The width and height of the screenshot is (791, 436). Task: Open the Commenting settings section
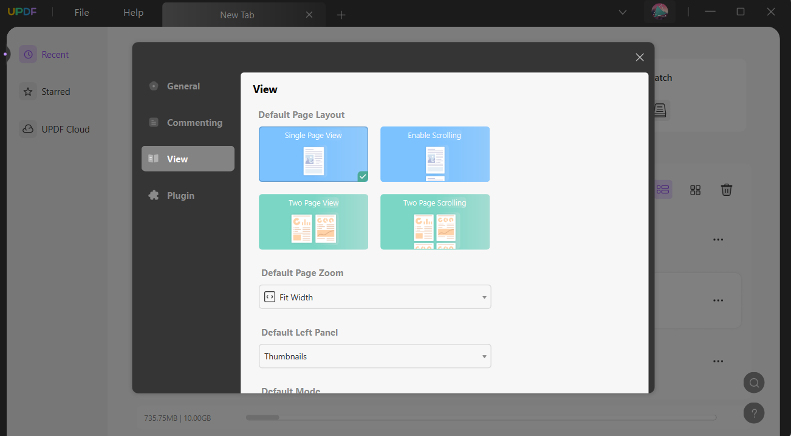(194, 122)
